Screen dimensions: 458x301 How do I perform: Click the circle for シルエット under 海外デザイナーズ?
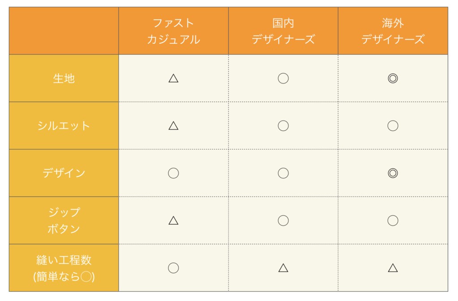point(393,125)
